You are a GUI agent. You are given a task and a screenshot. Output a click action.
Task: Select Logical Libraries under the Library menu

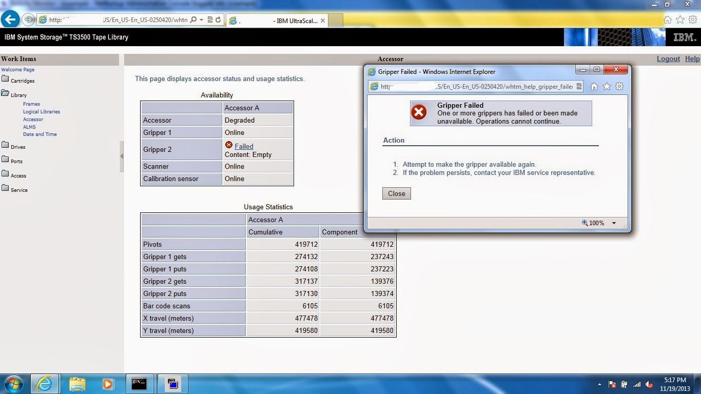[41, 111]
